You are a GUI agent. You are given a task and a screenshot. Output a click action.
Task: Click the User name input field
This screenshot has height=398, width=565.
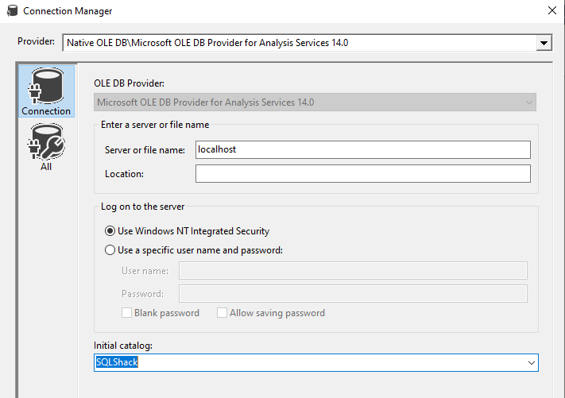coord(353,271)
